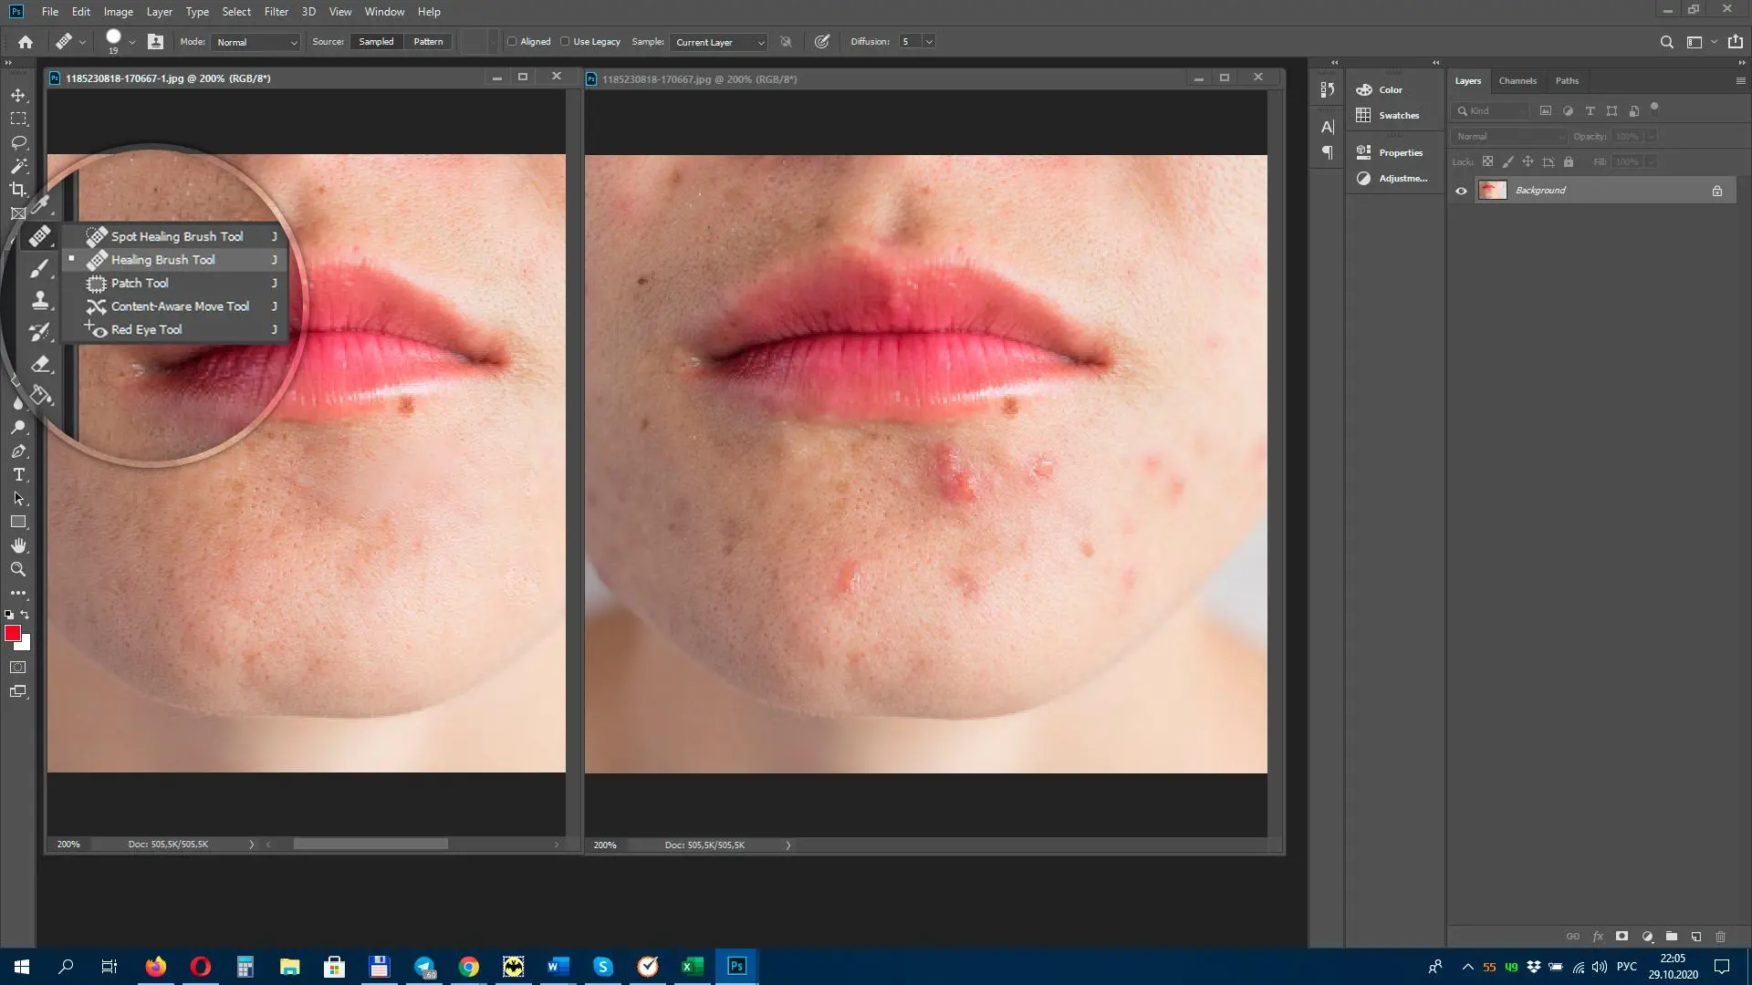Select the Healing Brush Tool

(x=162, y=260)
